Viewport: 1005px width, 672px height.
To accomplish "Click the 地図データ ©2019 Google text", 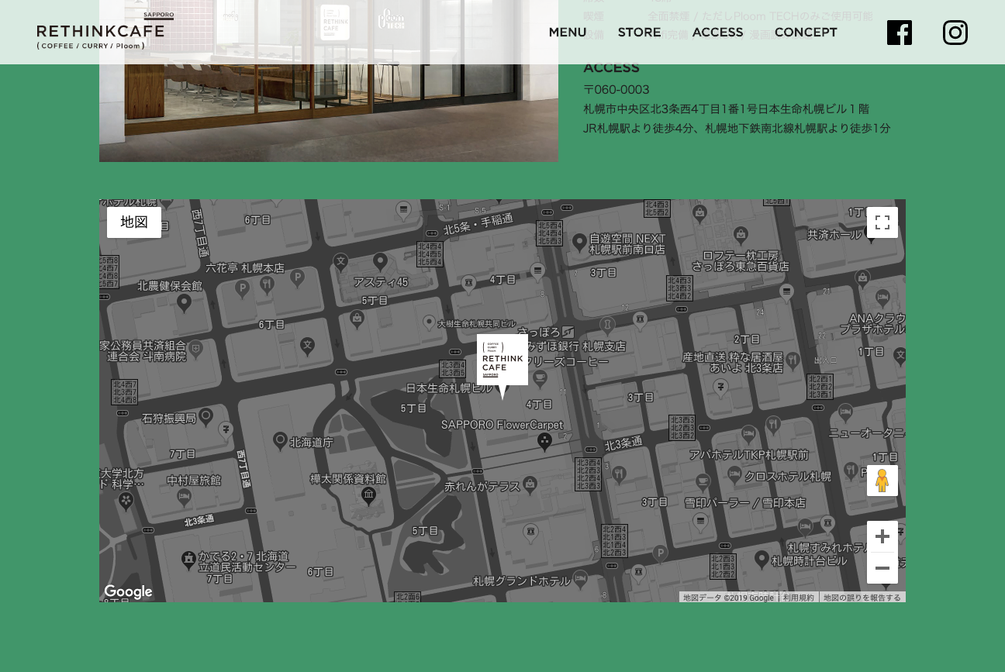I will point(728,598).
